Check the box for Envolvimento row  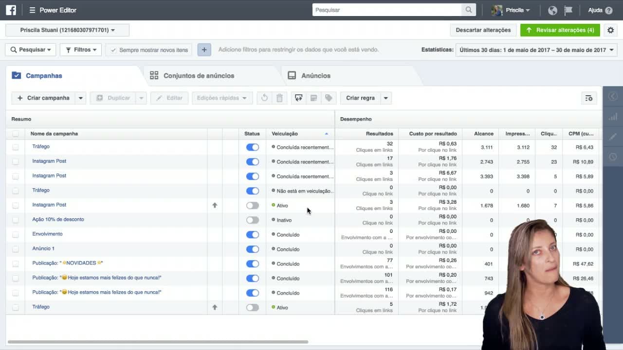click(x=16, y=235)
